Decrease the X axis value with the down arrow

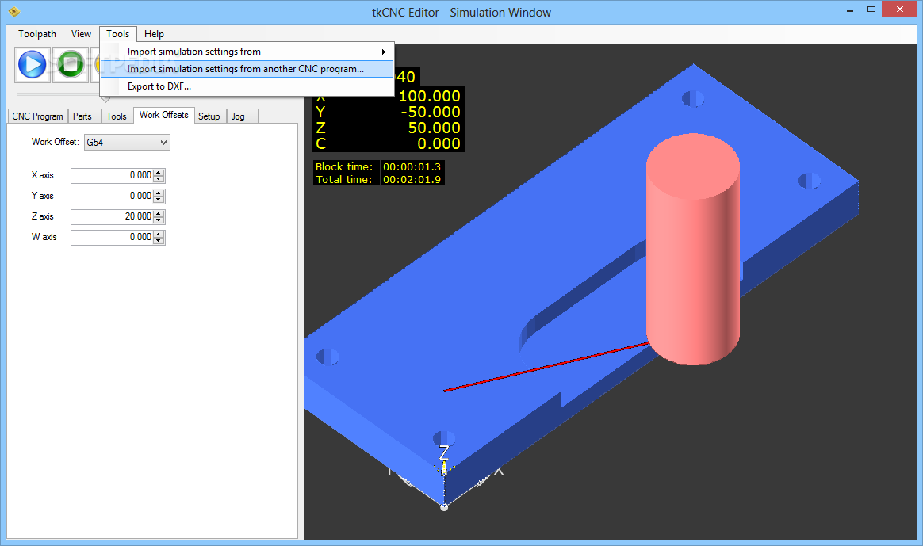[x=159, y=179]
